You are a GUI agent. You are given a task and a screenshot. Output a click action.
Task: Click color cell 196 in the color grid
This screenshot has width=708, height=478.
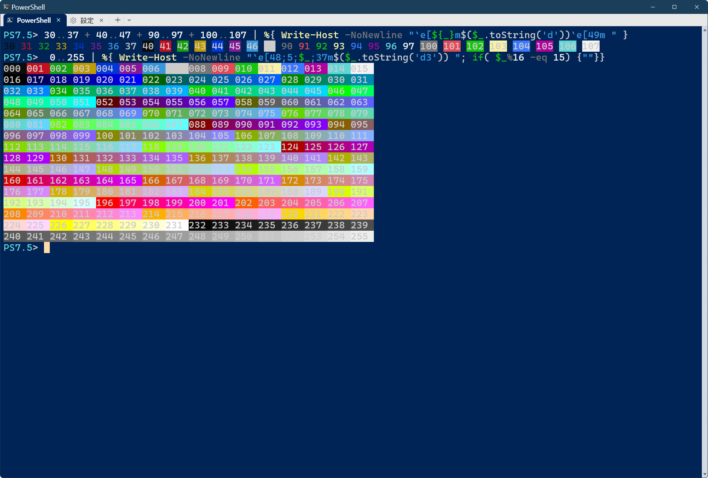pyautogui.click(x=105, y=203)
